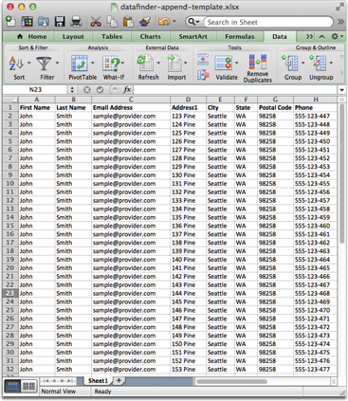This screenshot has width=348, height=401.
Task: Open the PivotTable dropdown arrow
Action: (x=93, y=63)
